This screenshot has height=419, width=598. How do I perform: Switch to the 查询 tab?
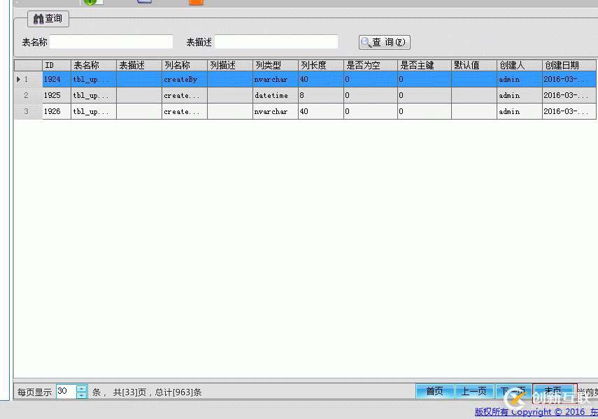point(48,19)
